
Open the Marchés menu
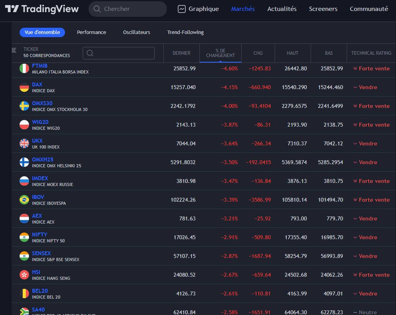pyautogui.click(x=243, y=9)
